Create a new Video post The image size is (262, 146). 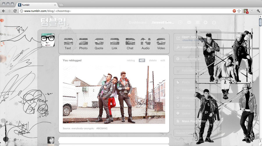[161, 43]
